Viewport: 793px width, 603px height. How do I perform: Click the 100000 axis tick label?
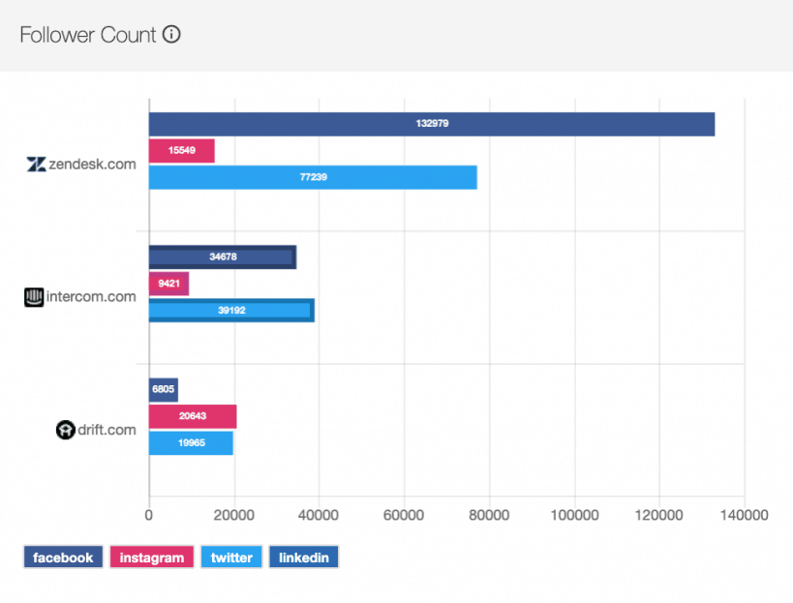pos(574,515)
